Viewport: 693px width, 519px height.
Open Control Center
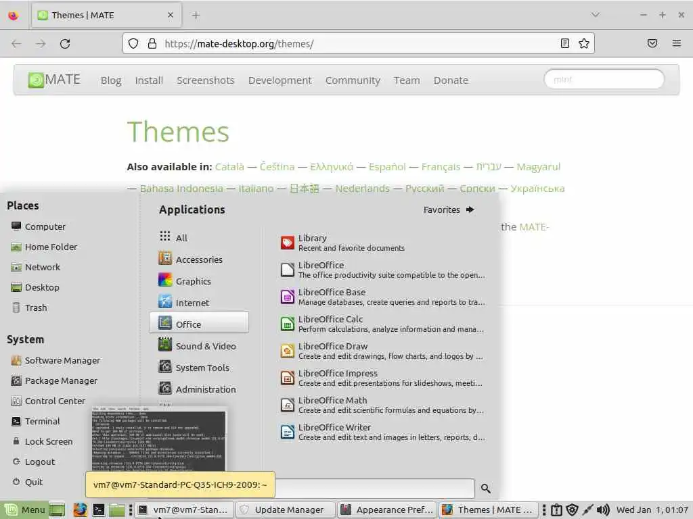tap(48, 401)
